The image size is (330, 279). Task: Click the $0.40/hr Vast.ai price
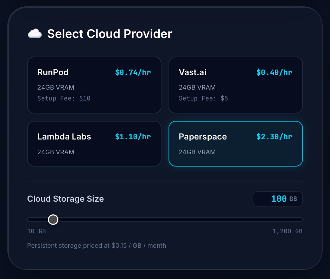(x=274, y=72)
